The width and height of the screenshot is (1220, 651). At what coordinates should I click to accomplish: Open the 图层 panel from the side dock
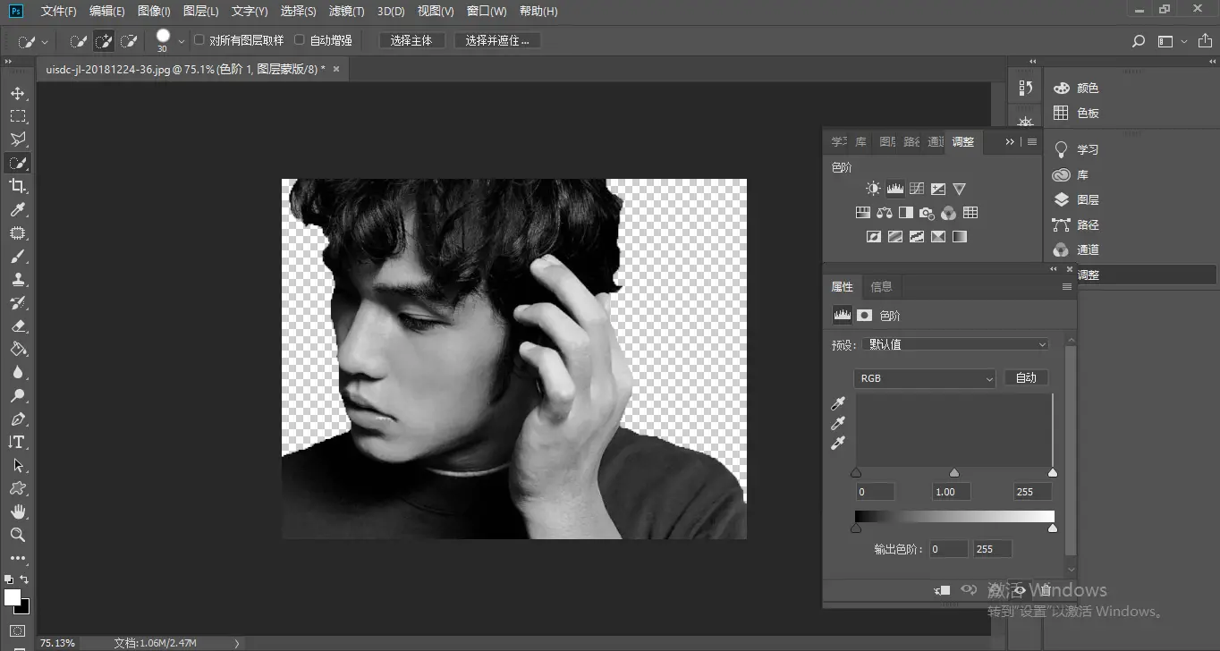click(1077, 199)
